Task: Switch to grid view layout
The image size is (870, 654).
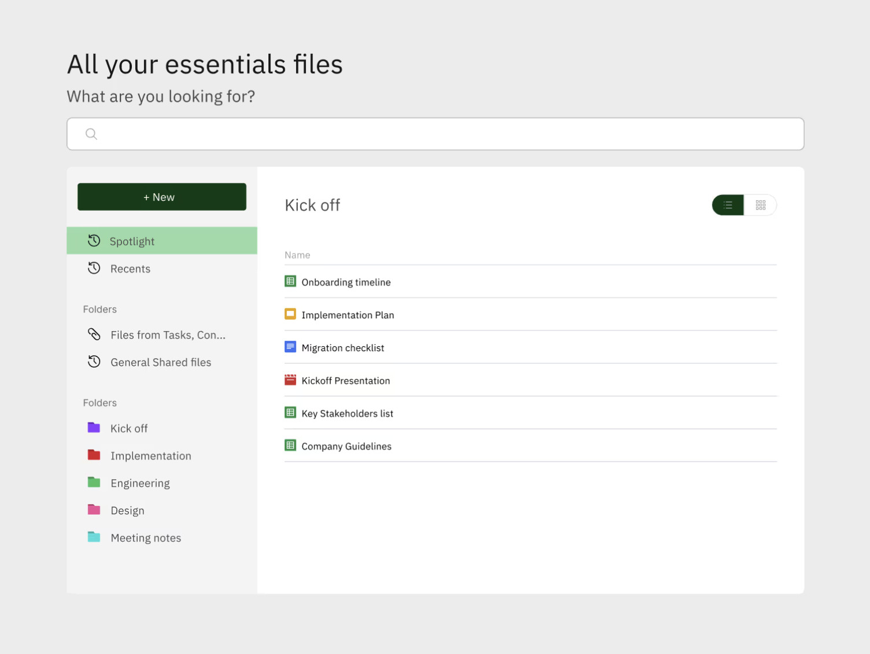Action: click(760, 205)
